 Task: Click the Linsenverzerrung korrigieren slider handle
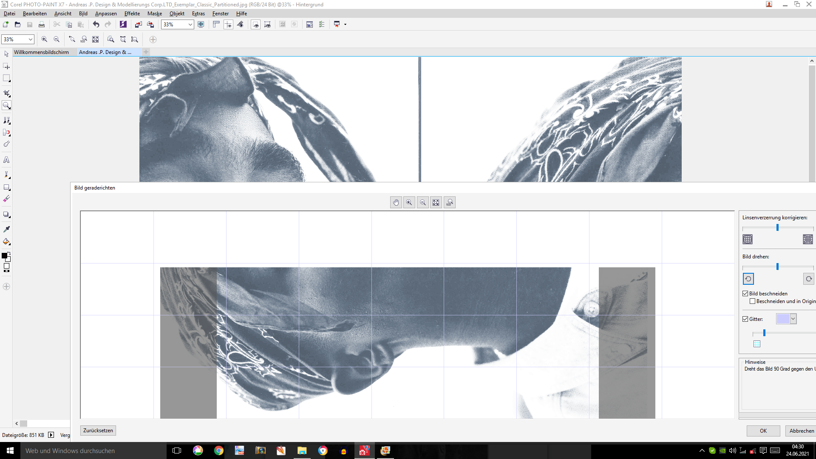point(777,228)
